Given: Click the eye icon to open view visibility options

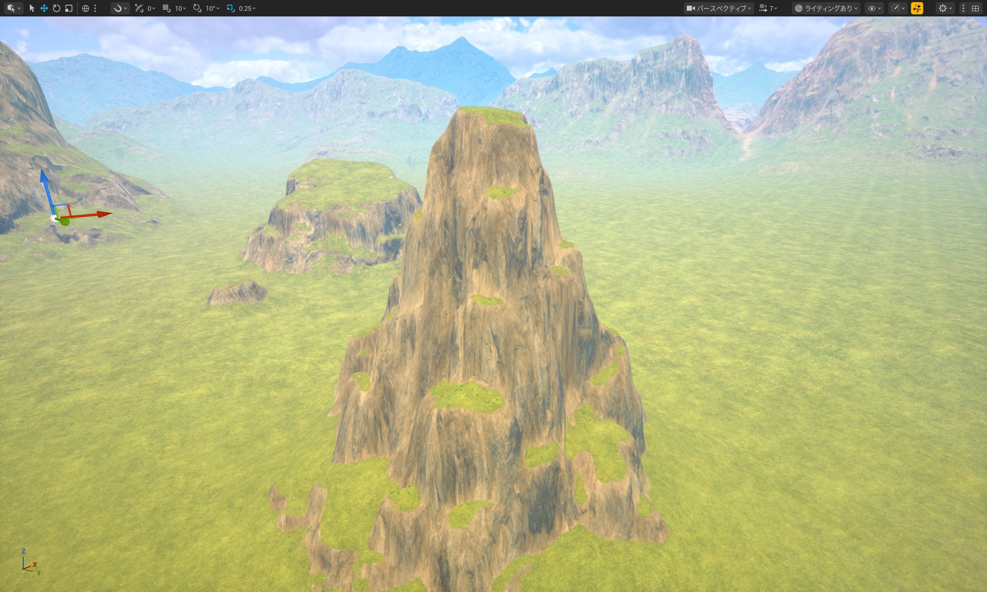Looking at the screenshot, I should 871,8.
